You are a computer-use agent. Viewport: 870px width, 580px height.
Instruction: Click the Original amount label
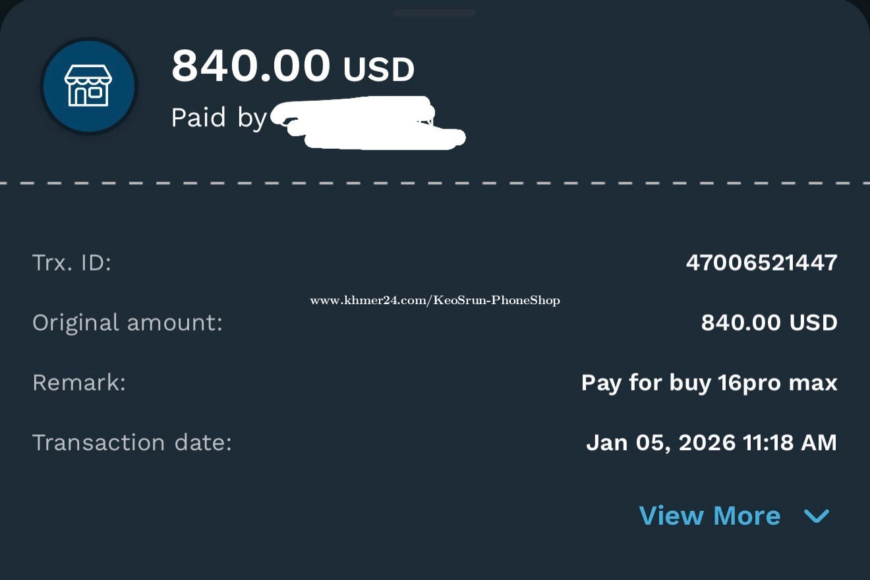(x=127, y=323)
